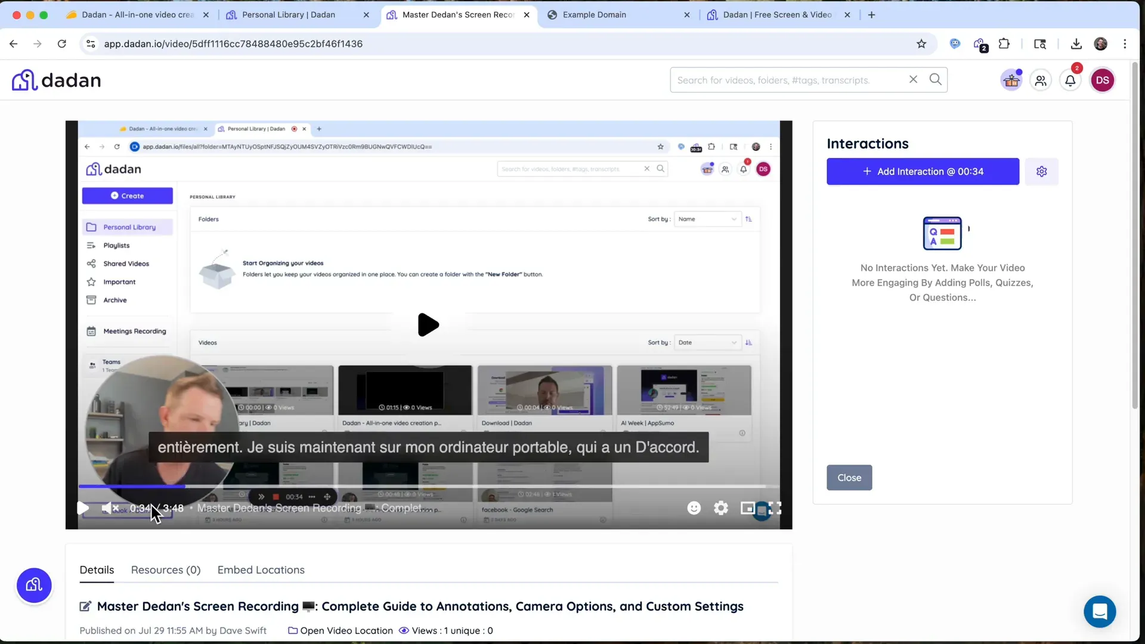Open video player settings gear
The image size is (1145, 644).
[x=721, y=508]
